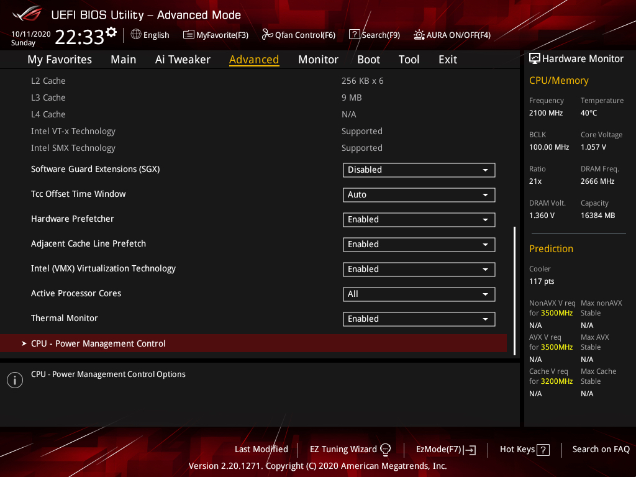
Task: Click the 117 pts cooler score
Action: pos(542,281)
